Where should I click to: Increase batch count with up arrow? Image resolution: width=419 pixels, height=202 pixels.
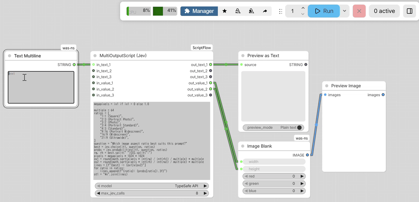click(303, 8)
